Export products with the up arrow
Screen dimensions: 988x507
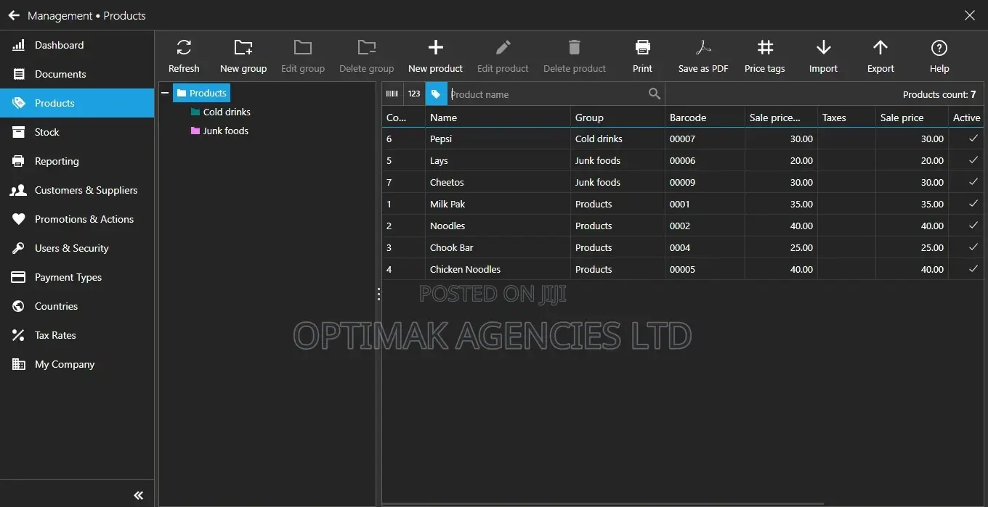pyautogui.click(x=880, y=57)
